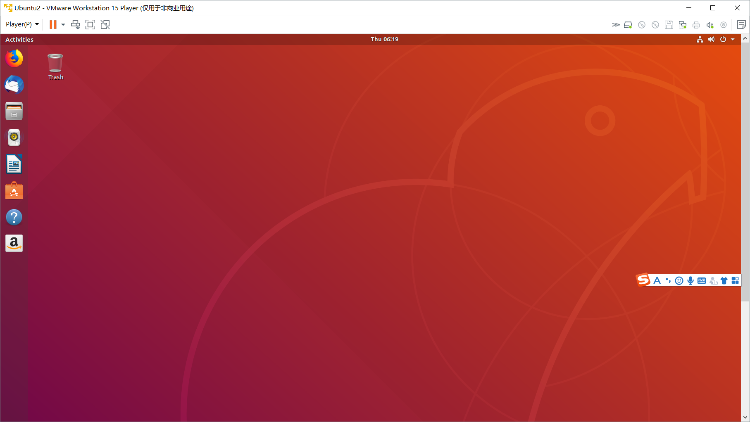Launch LibreOffice Writer from the dock

click(x=14, y=164)
